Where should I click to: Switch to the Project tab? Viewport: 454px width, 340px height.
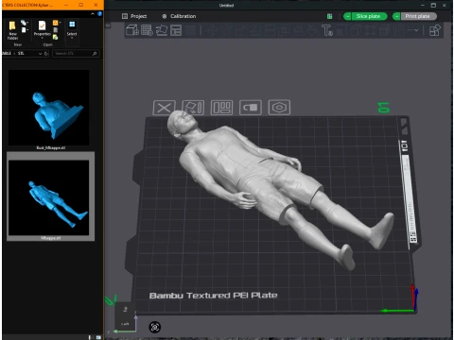(134, 16)
